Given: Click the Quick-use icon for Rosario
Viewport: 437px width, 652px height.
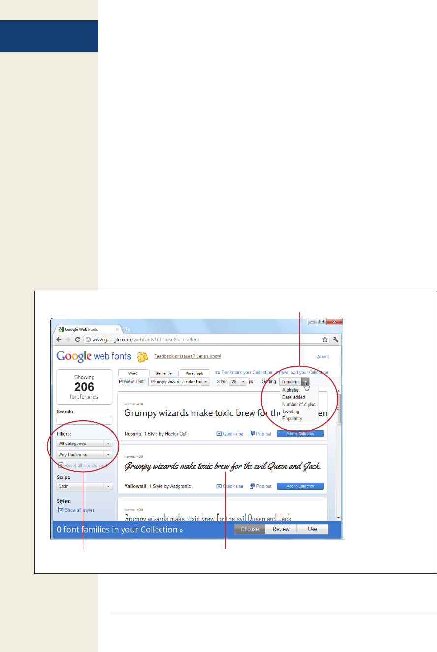Looking at the screenshot, I should pos(219,434).
